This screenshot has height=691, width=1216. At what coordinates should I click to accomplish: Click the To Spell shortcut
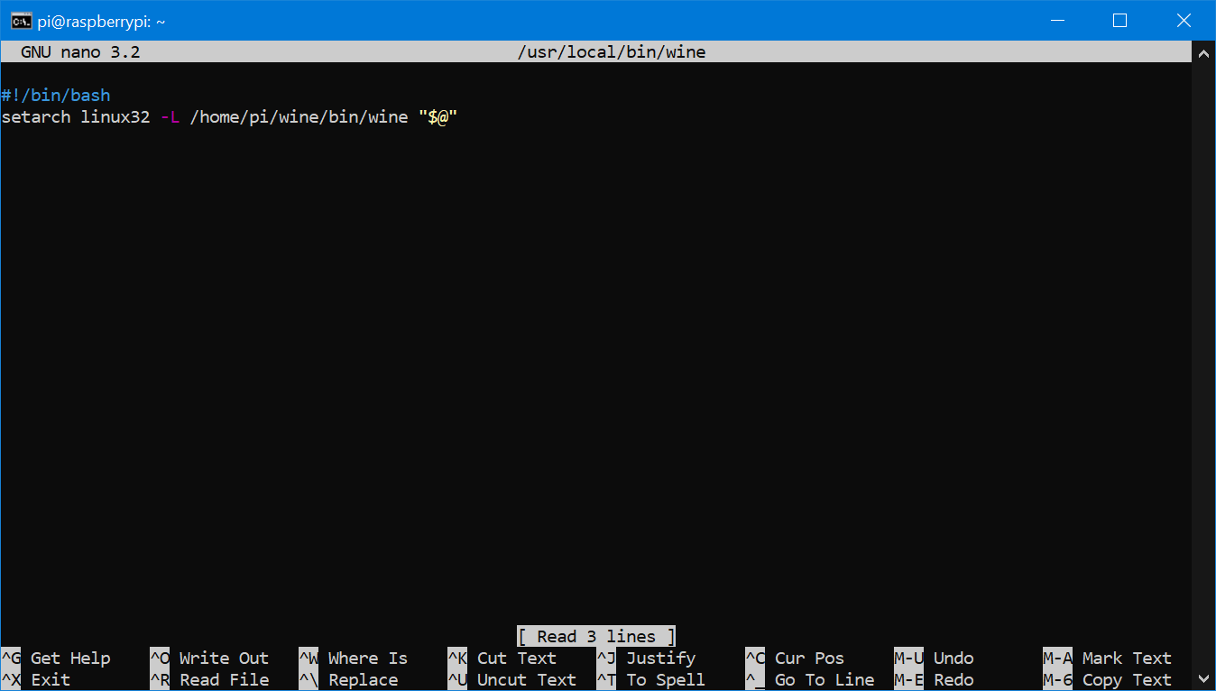pyautogui.click(x=665, y=680)
